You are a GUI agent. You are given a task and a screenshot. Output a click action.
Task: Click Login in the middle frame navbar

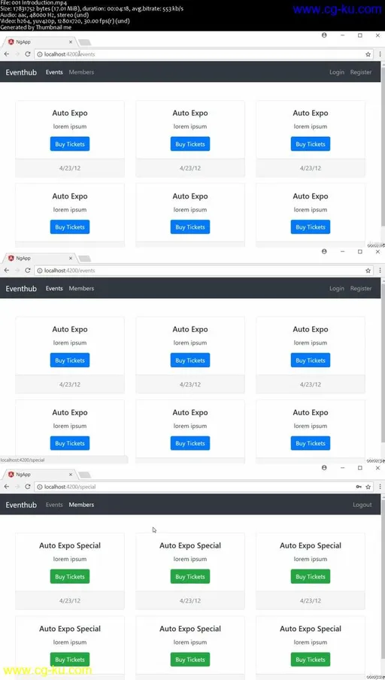click(337, 288)
